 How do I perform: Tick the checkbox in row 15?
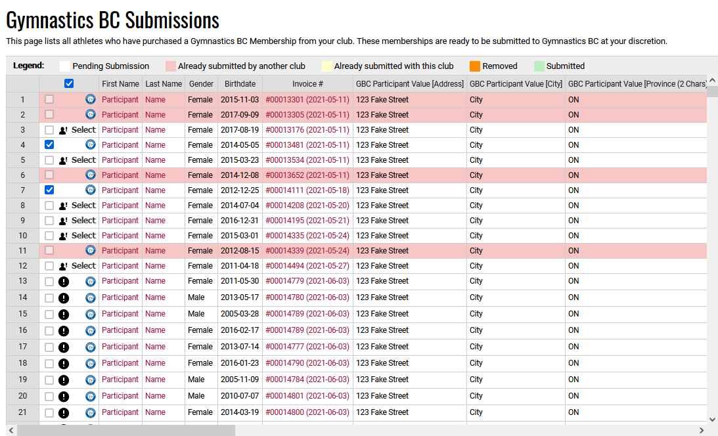[x=49, y=315]
